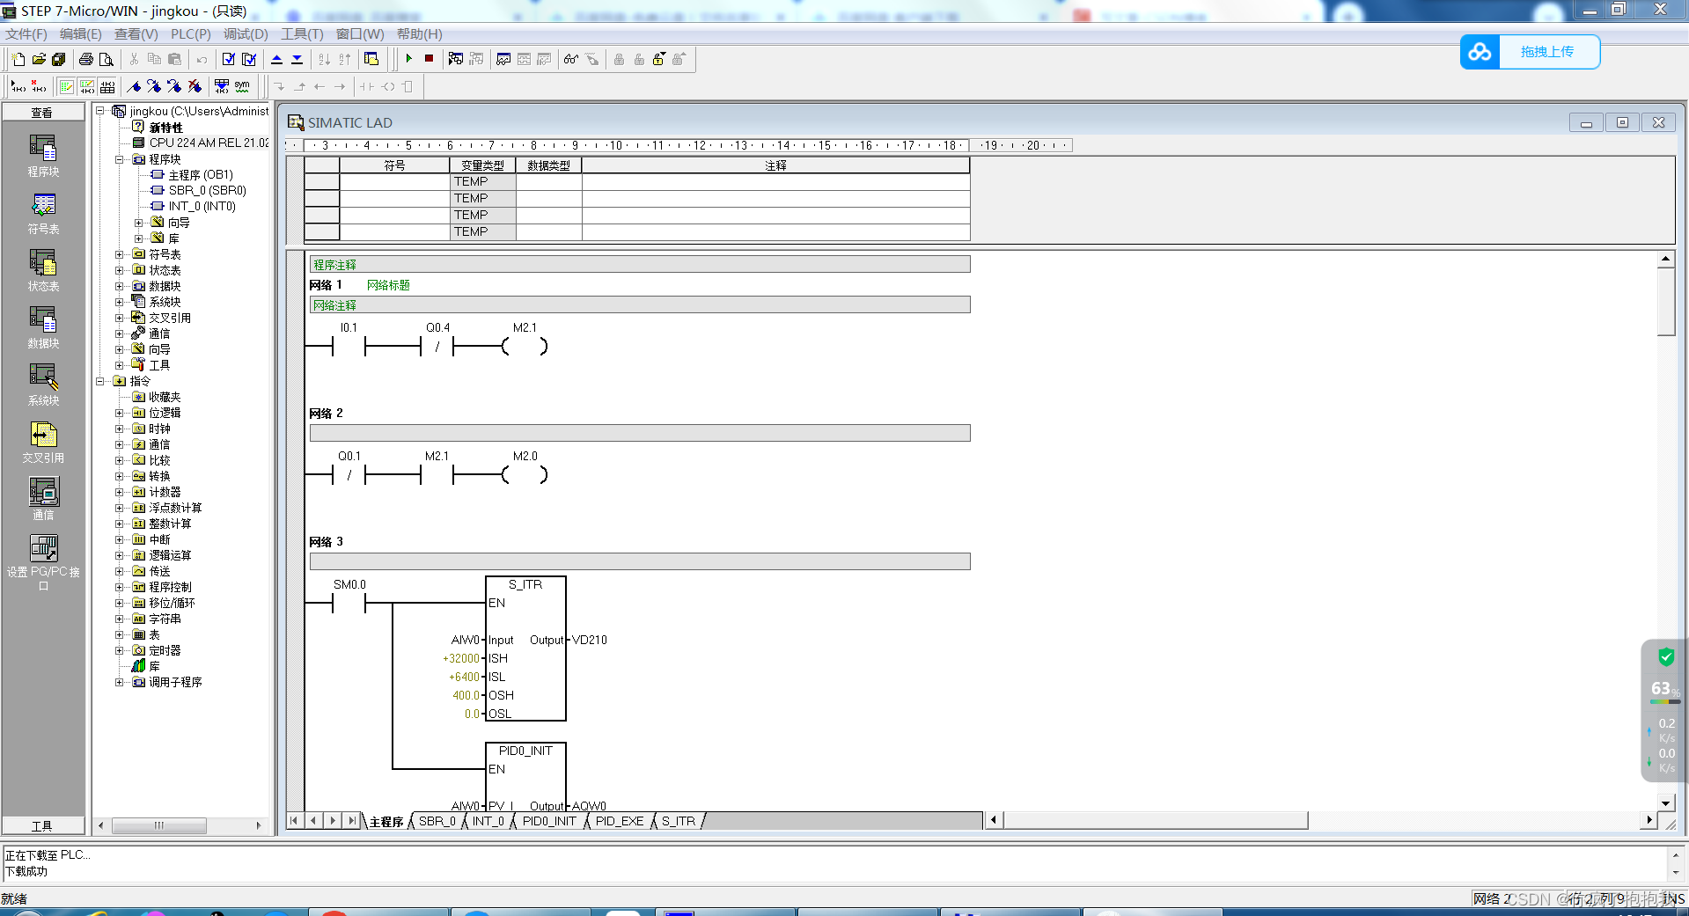Open 交叉引用 in the navigation bar
The width and height of the screenshot is (1689, 916).
(43, 442)
